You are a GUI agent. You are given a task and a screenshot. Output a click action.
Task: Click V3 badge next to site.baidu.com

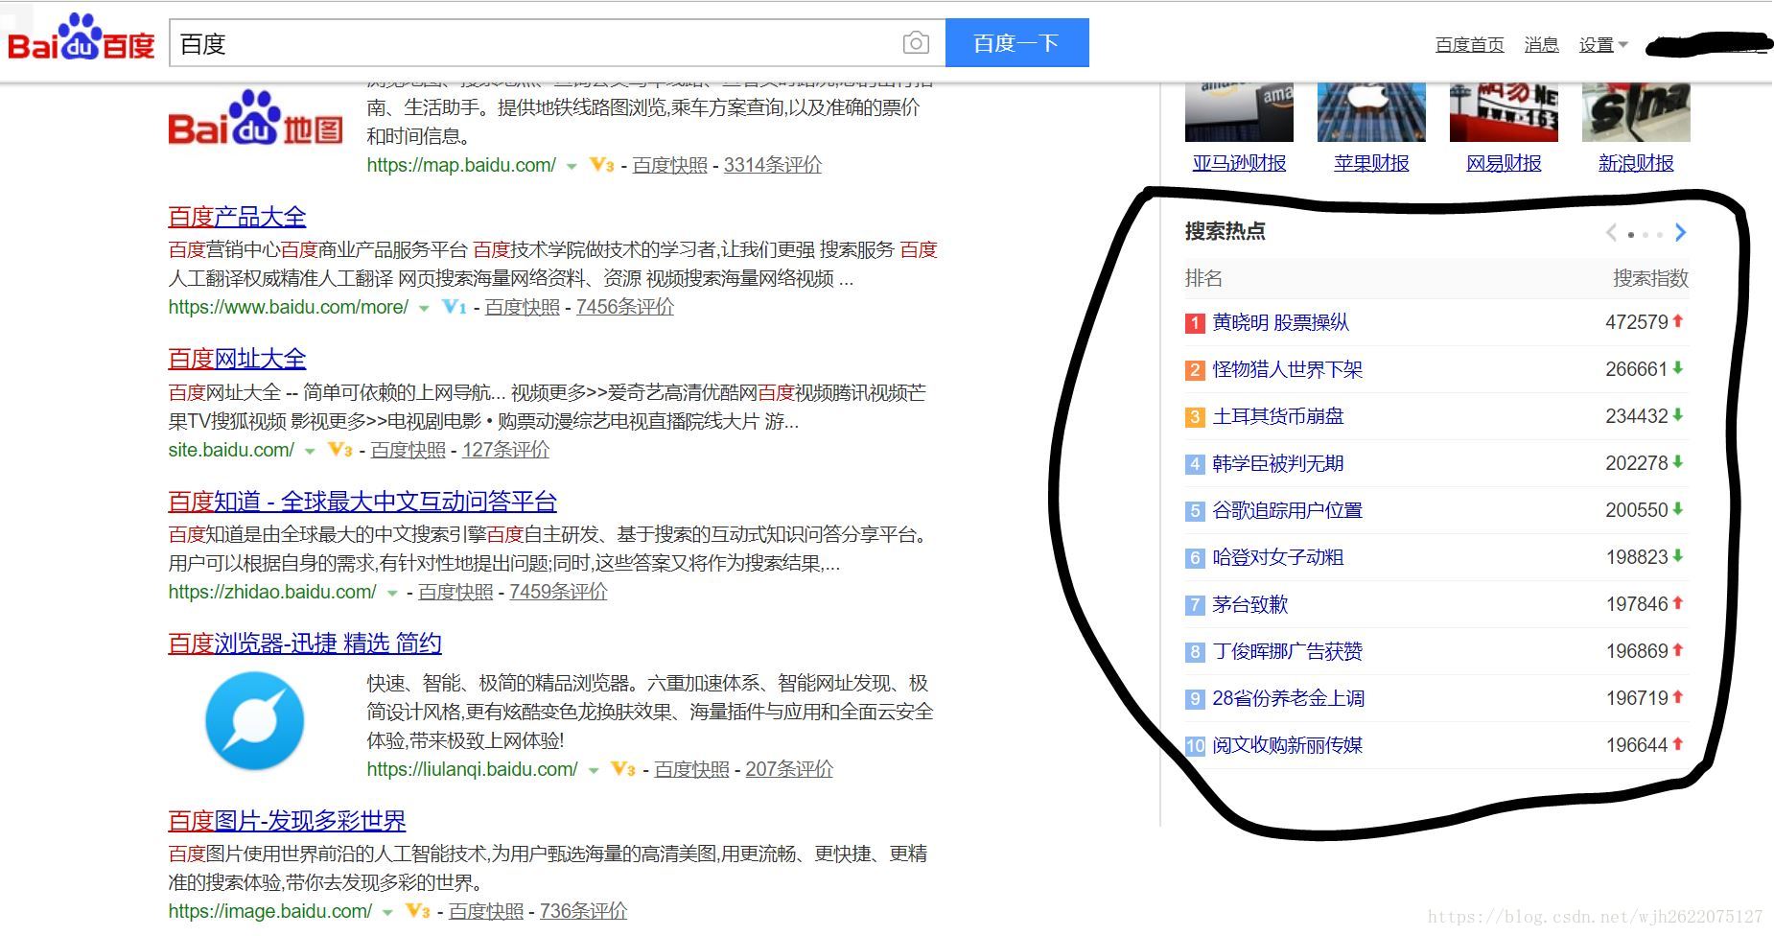coord(339,450)
